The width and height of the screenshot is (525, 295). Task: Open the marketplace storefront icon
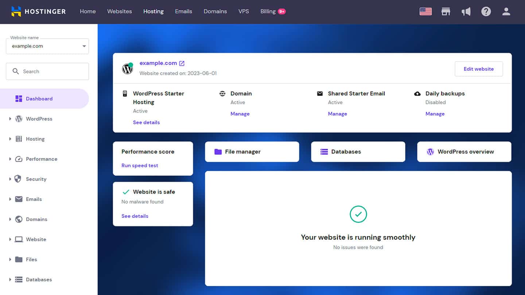(x=446, y=11)
